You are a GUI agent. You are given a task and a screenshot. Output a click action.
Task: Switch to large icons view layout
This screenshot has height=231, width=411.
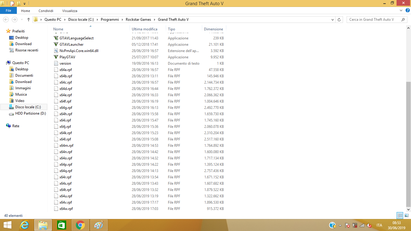pos(406,215)
